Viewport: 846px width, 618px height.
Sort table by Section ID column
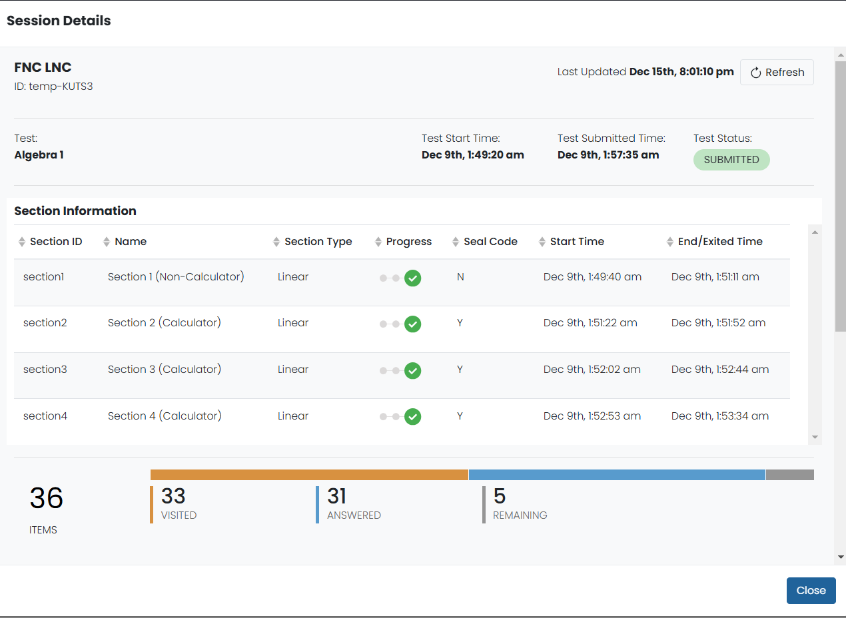[22, 242]
